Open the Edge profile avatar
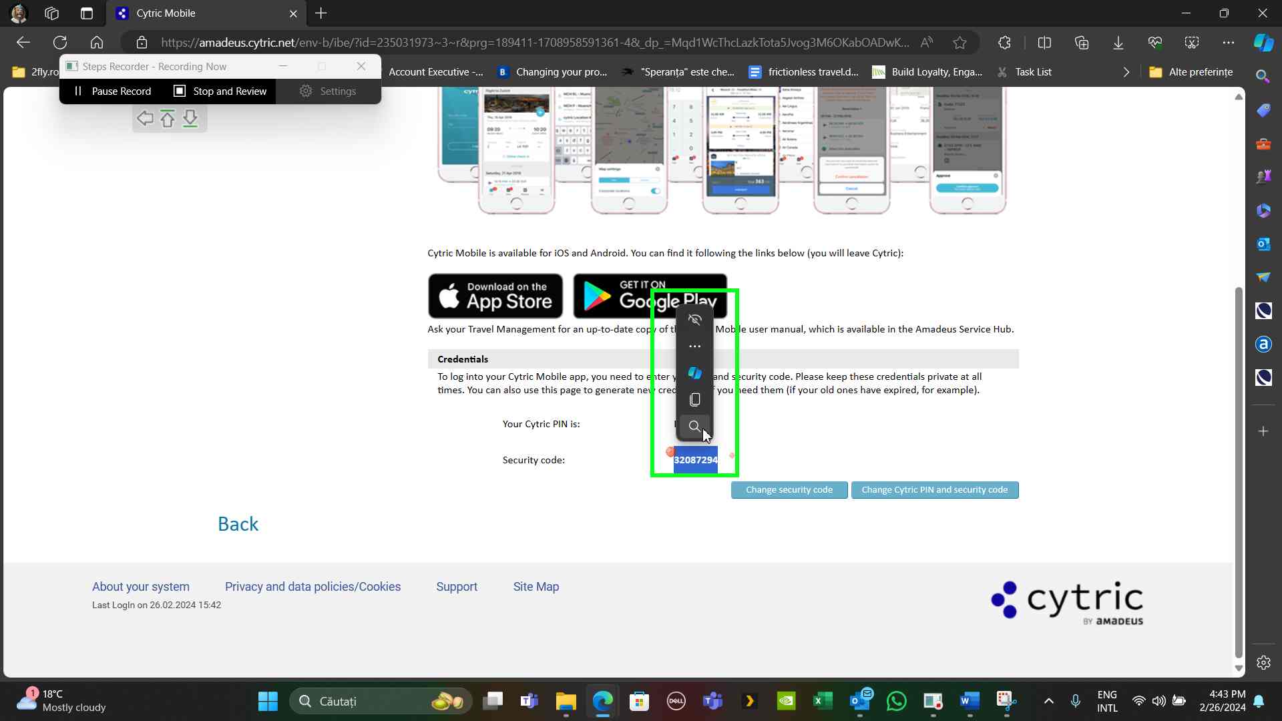The image size is (1282, 721). click(x=19, y=13)
